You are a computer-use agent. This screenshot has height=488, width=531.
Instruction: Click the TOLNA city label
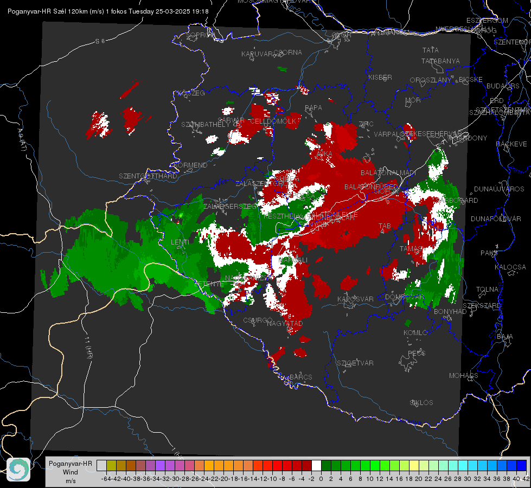(x=488, y=289)
